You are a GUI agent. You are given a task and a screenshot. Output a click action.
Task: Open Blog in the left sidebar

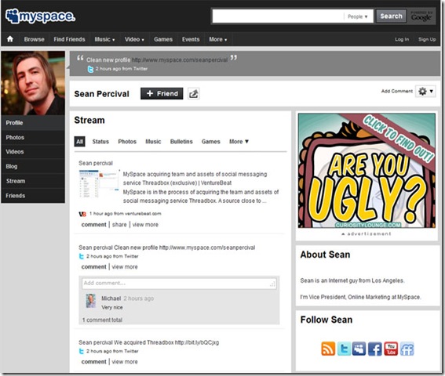33,167
